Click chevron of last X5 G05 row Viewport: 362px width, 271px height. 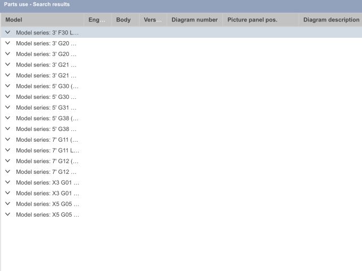pyautogui.click(x=7, y=215)
